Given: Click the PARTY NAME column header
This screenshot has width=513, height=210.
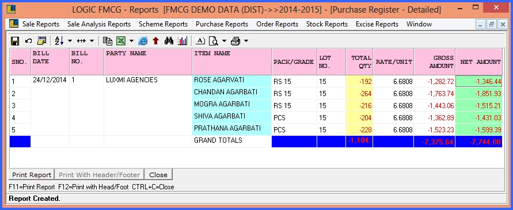Looking at the screenshot, I should coord(148,62).
